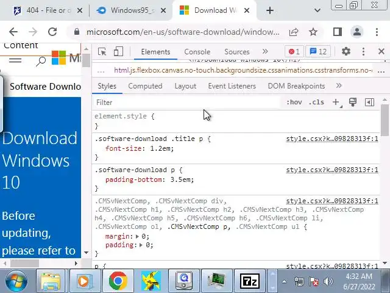Click the html.js.flexbox breadcrumb element
This screenshot has width=390, height=293.
click(243, 71)
